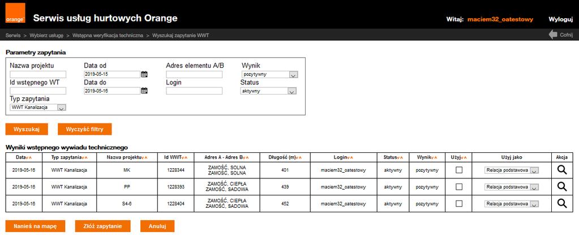Open the Data do calendar picker
Image resolution: width=579 pixels, height=235 pixels.
[x=144, y=91]
